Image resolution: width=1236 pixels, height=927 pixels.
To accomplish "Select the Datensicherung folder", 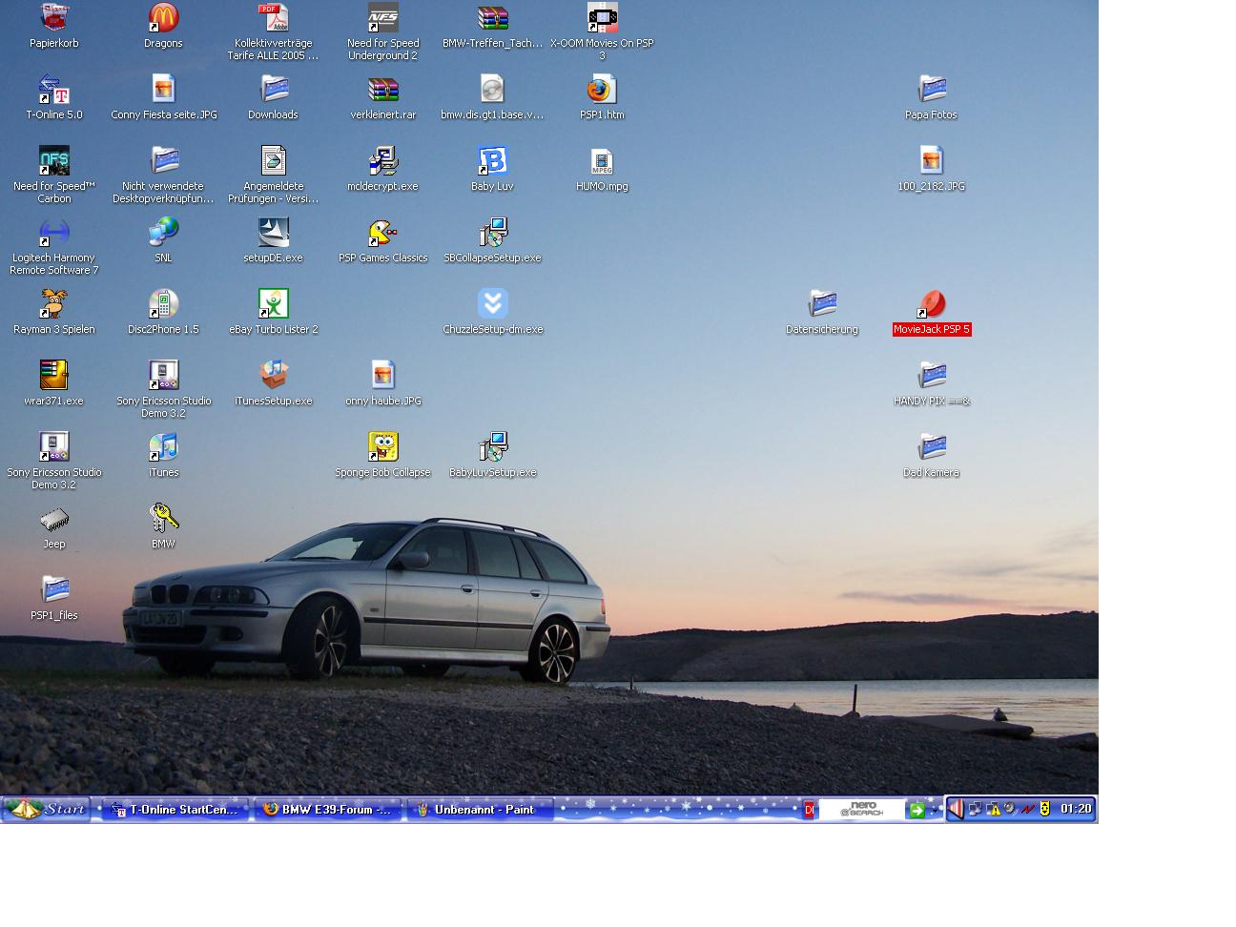I will (822, 304).
